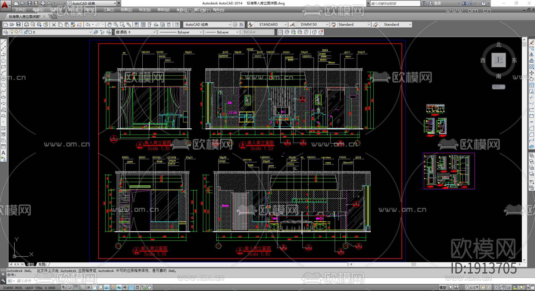Screen dimensions: 535x291
Task: Expand the layer dropdown showing layer 0
Action: tap(90, 32)
